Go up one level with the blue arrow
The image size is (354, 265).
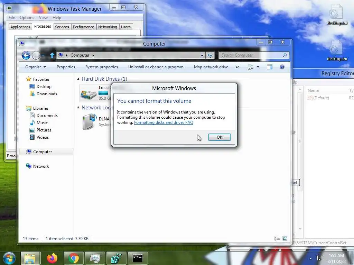(52, 55)
